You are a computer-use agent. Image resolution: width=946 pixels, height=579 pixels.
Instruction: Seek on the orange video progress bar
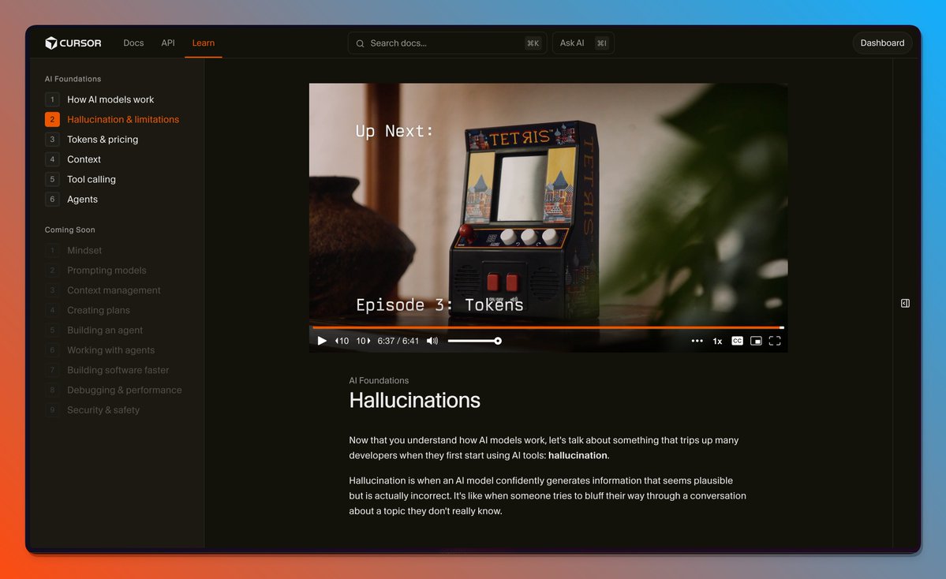pyautogui.click(x=548, y=327)
